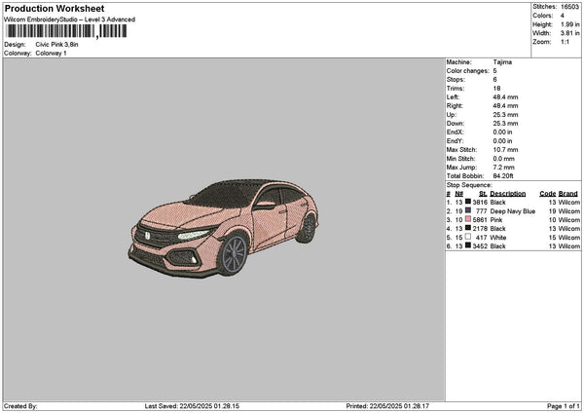Select the Down value '25.3 mm'
The width and height of the screenshot is (584, 413).
pyautogui.click(x=505, y=124)
